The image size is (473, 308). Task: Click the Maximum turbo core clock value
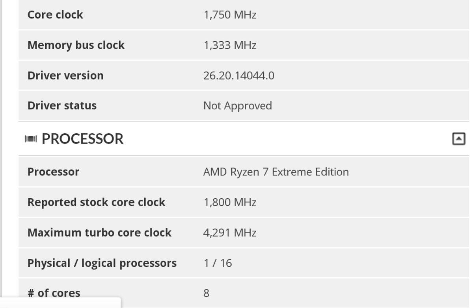pyautogui.click(x=229, y=232)
